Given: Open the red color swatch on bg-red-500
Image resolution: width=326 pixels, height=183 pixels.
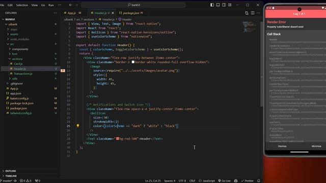Looking at the screenshot, I should click(118, 139).
